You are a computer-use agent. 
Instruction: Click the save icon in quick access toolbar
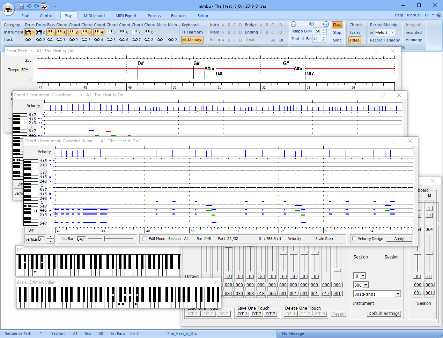pos(21,6)
